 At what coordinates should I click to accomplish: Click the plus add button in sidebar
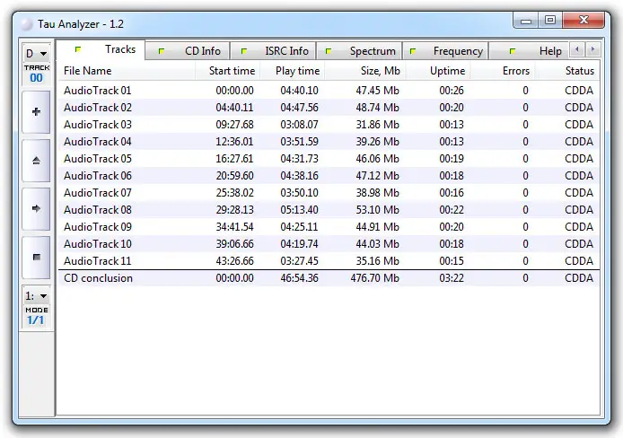36,111
